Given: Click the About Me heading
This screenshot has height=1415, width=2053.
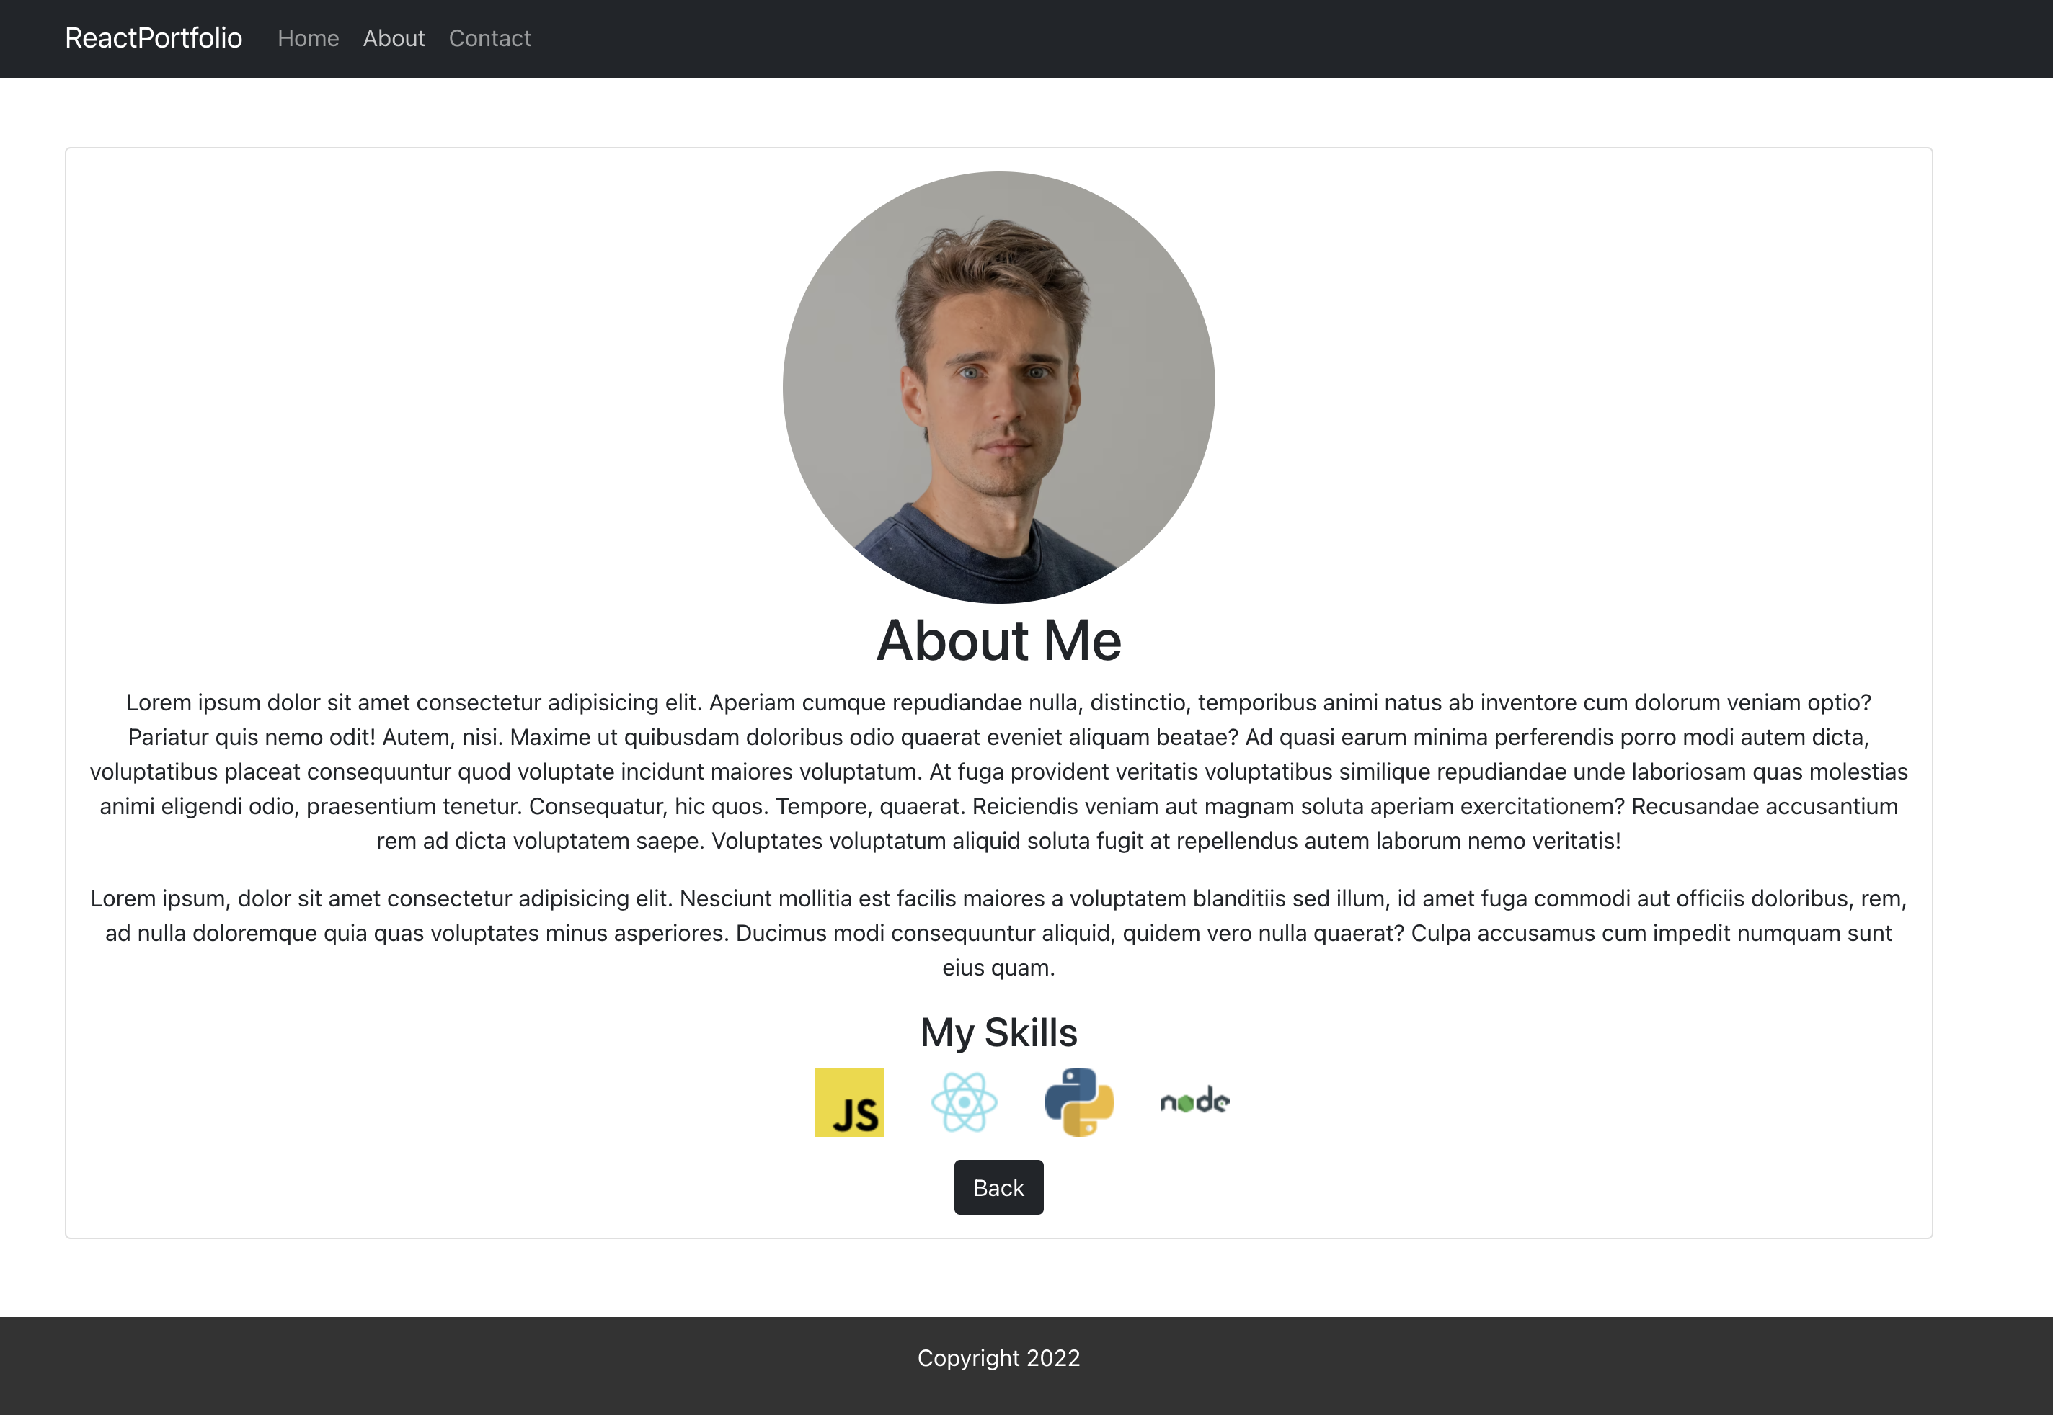Looking at the screenshot, I should 998,640.
